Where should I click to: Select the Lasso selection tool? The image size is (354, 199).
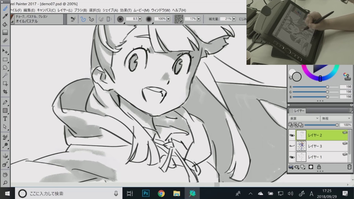coord(6,68)
